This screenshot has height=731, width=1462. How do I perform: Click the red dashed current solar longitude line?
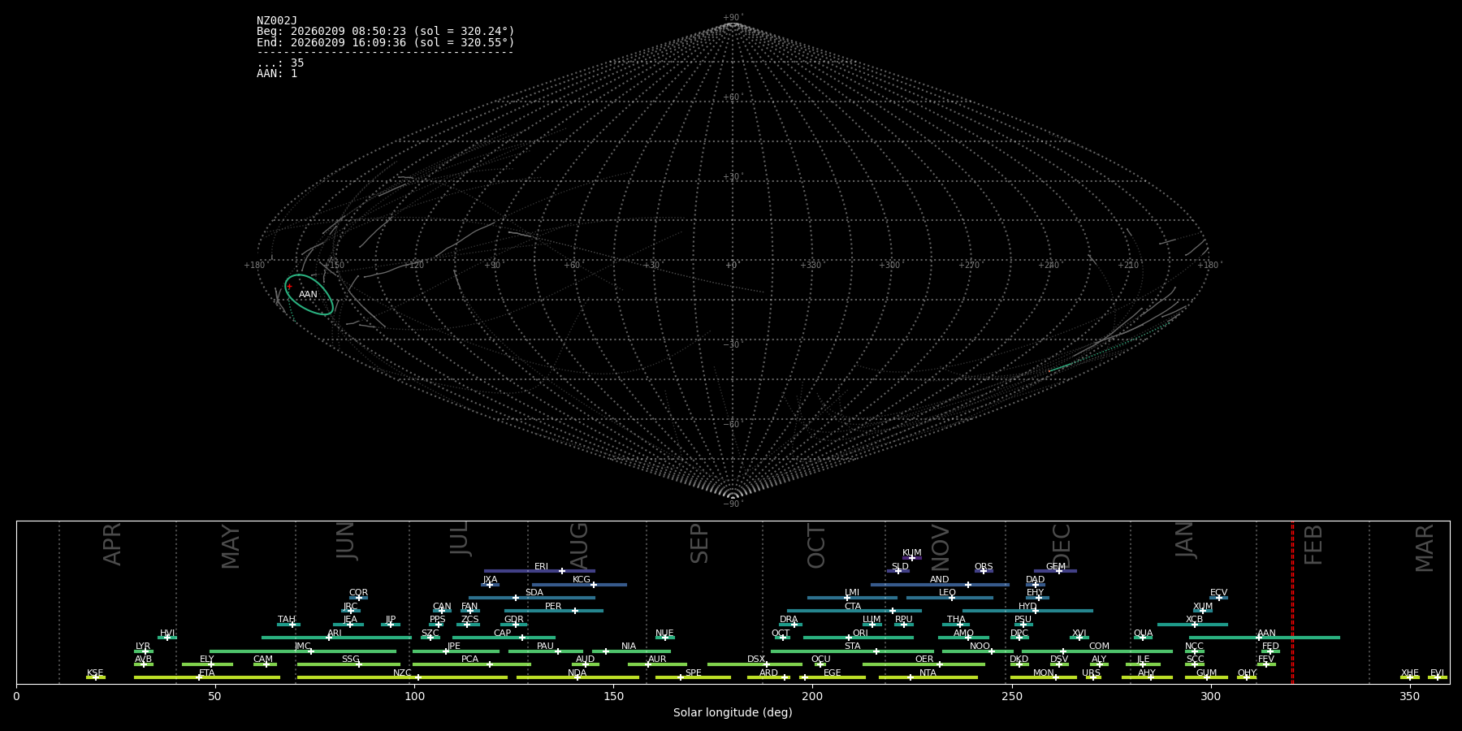tap(1292, 601)
